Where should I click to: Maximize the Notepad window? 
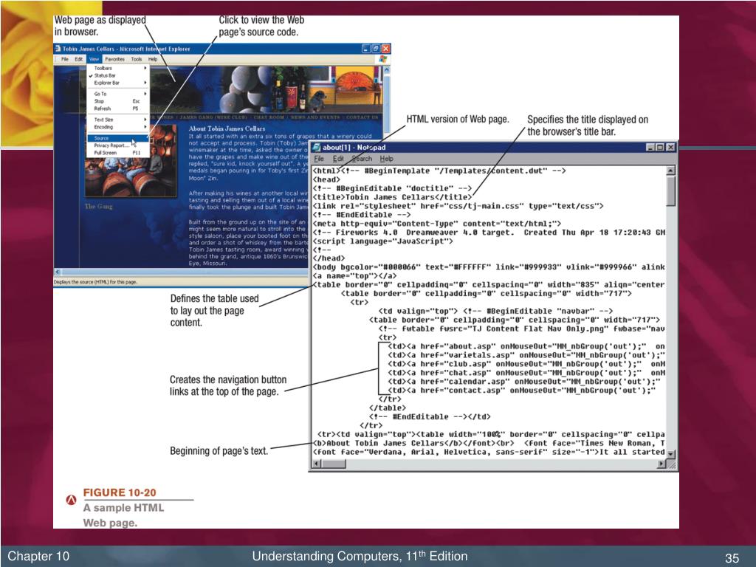(660, 148)
